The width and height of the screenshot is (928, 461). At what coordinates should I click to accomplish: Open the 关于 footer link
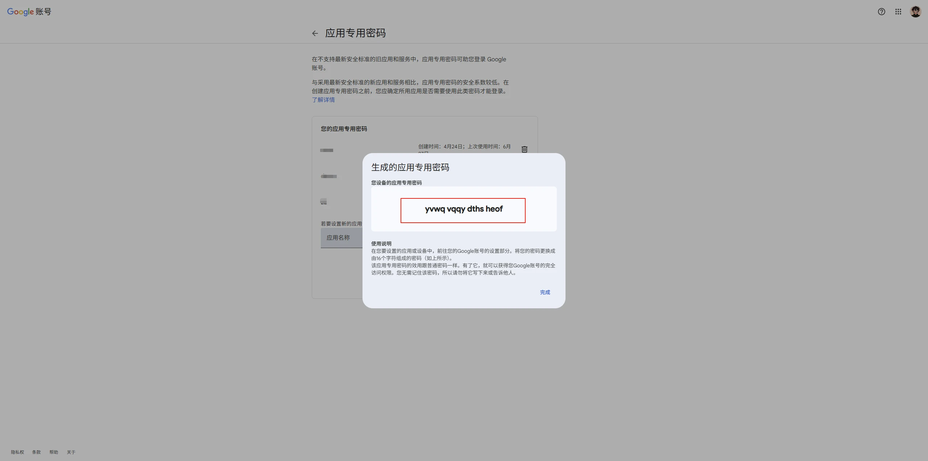point(71,452)
